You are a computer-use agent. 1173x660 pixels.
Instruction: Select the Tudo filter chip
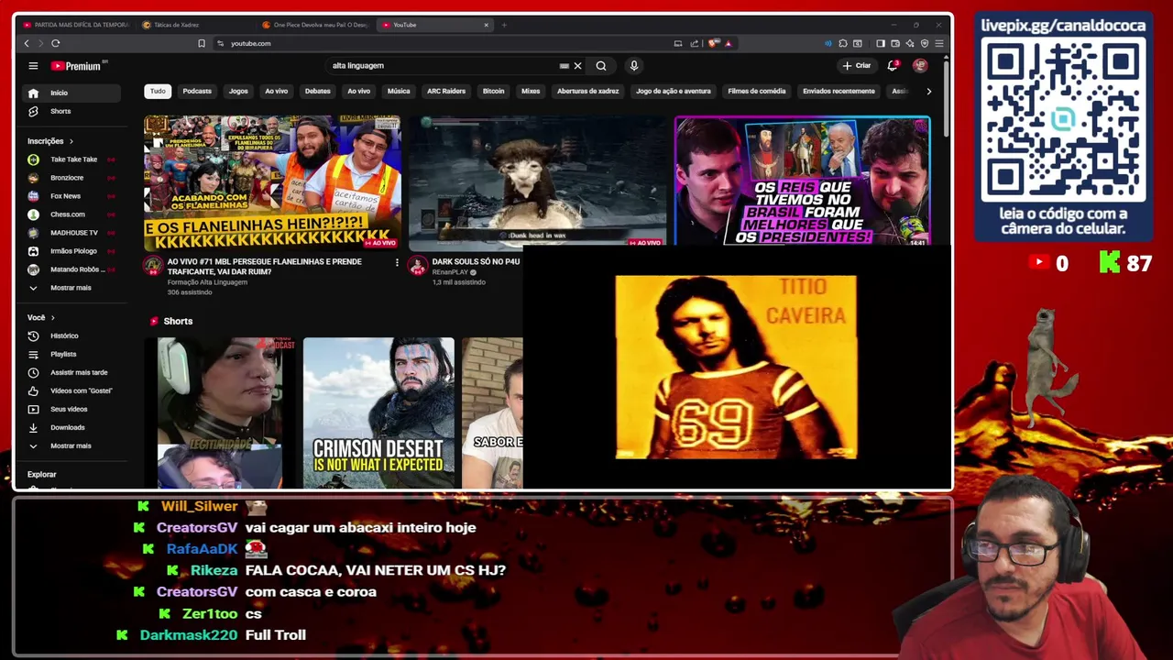point(158,91)
